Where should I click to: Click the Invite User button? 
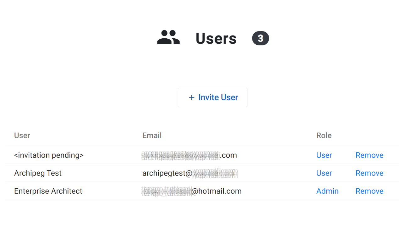click(213, 97)
